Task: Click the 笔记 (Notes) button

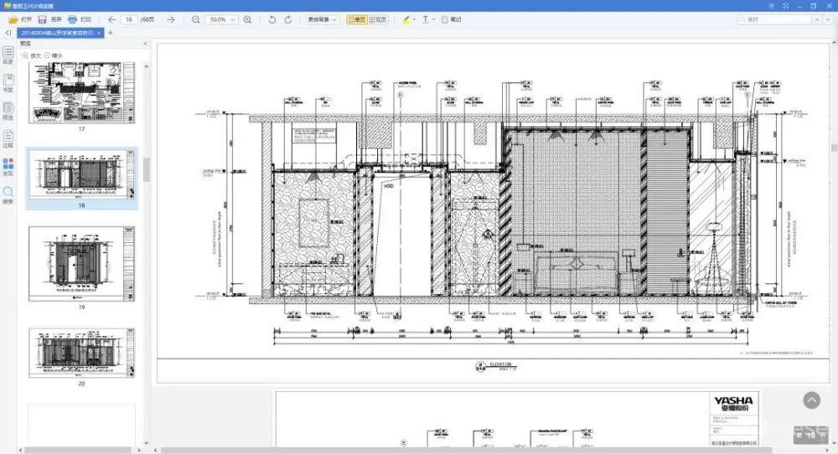Action: tap(451, 19)
